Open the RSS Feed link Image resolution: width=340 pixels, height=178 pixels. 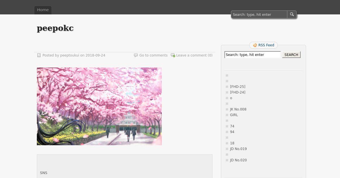click(x=266, y=45)
